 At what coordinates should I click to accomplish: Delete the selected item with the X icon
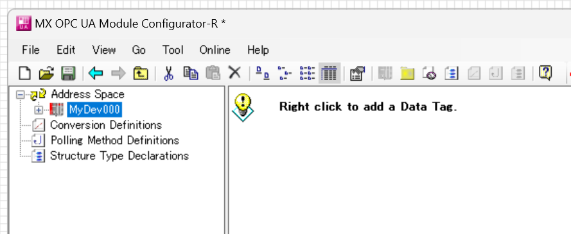tap(235, 72)
